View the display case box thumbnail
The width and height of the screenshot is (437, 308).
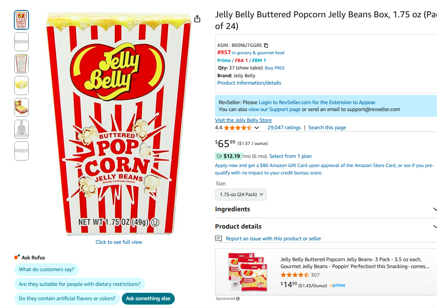[22, 107]
